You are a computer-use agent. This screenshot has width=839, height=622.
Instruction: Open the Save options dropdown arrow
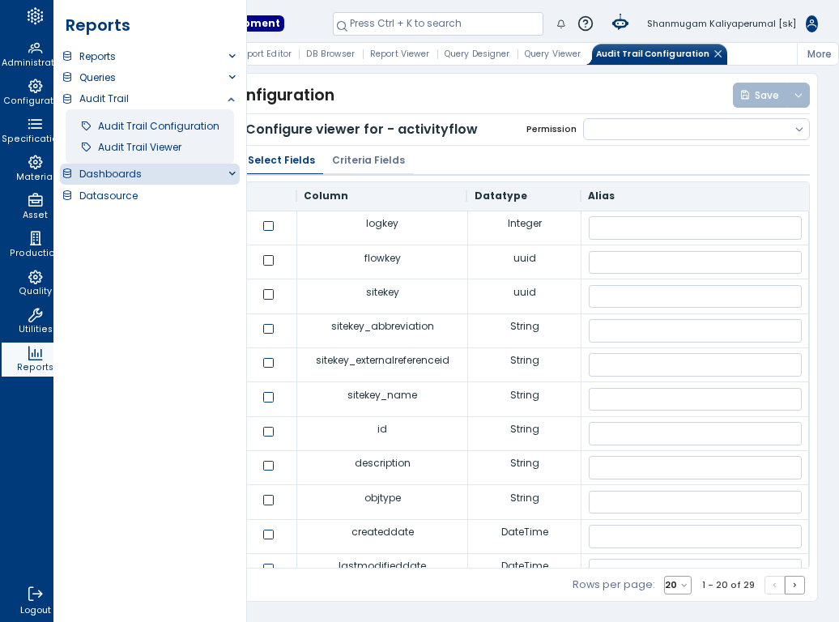point(799,96)
